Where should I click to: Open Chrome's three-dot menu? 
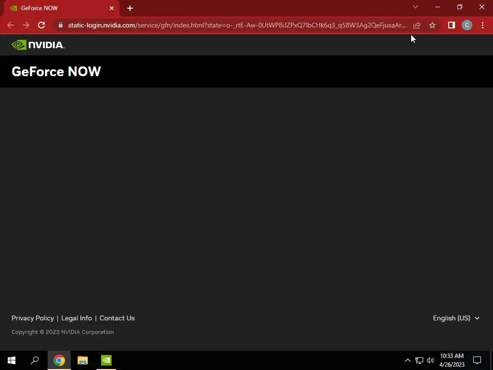482,25
